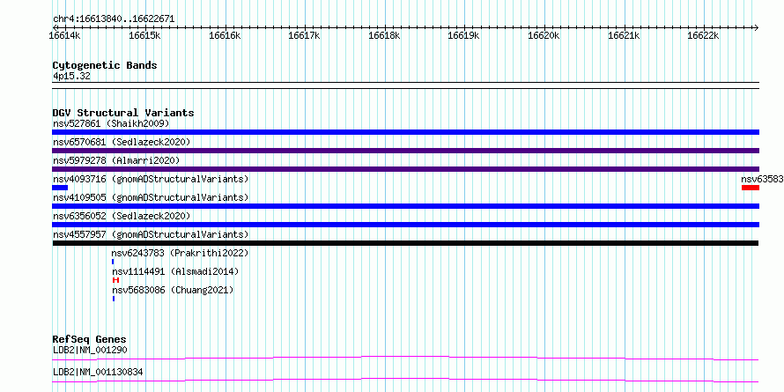This screenshot has width=784, height=392.
Task: Open variant nsv4093716 gnomAD label
Action: pos(151,179)
